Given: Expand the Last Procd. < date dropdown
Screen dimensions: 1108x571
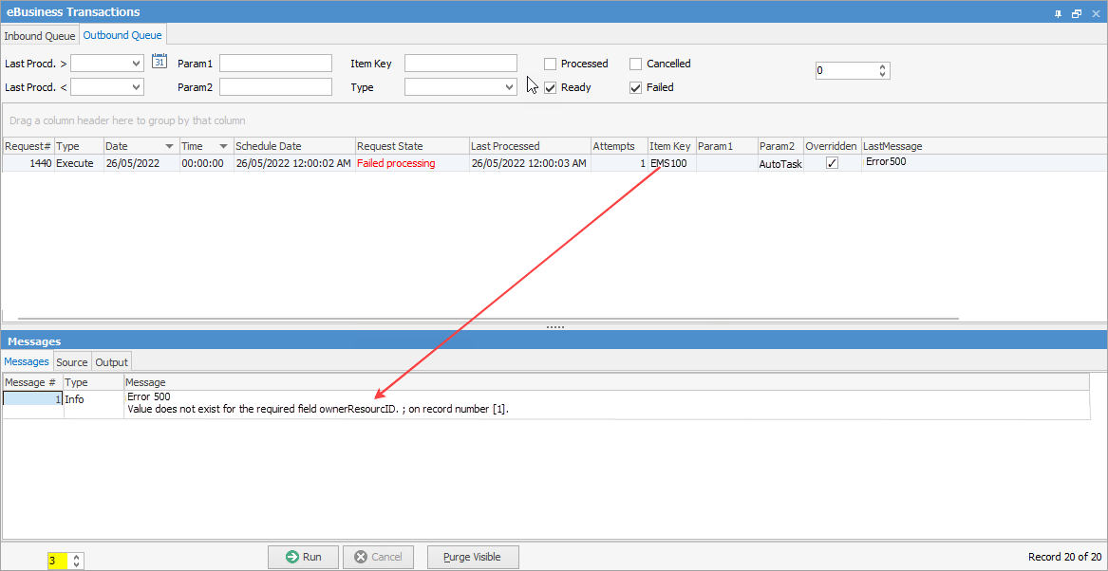Looking at the screenshot, I should pyautogui.click(x=137, y=87).
